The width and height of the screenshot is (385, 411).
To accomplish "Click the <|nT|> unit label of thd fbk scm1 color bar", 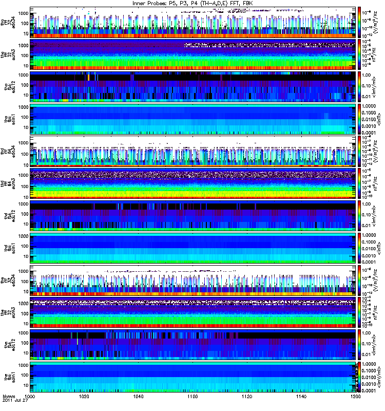I will tap(379, 248).
